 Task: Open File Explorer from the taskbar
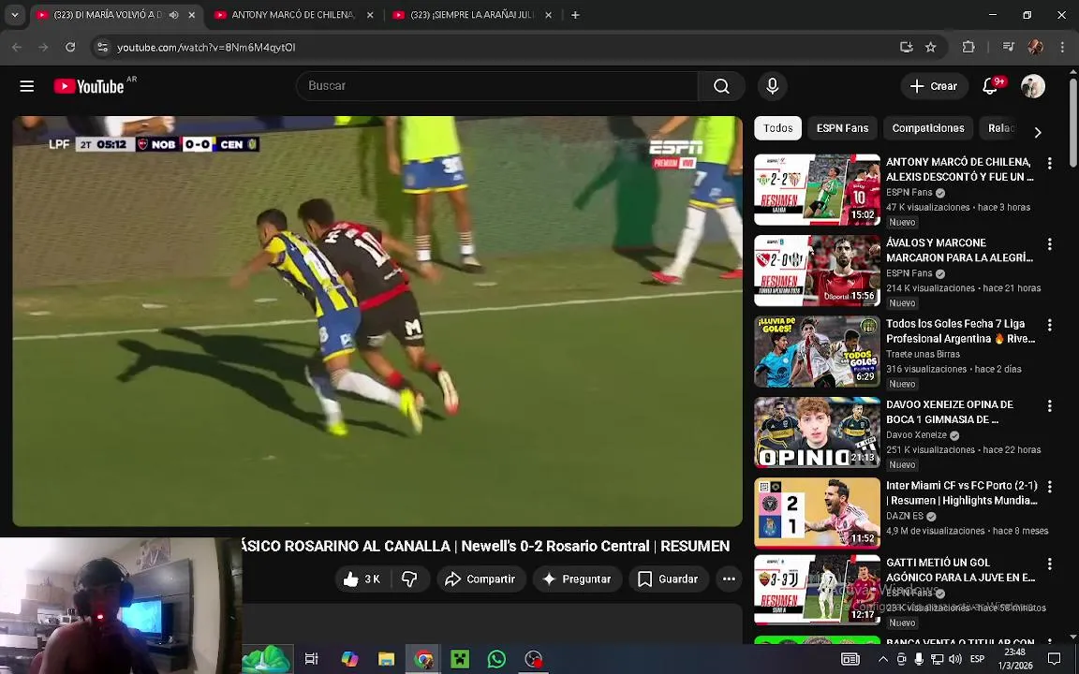tap(386, 659)
